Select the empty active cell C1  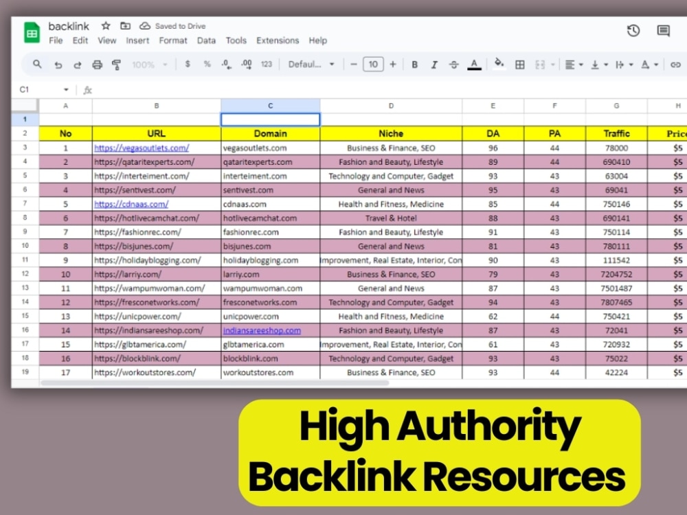point(270,119)
